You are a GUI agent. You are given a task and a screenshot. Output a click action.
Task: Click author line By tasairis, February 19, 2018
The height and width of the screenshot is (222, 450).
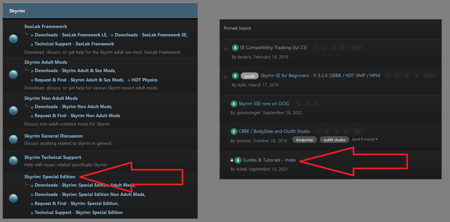click(260, 57)
